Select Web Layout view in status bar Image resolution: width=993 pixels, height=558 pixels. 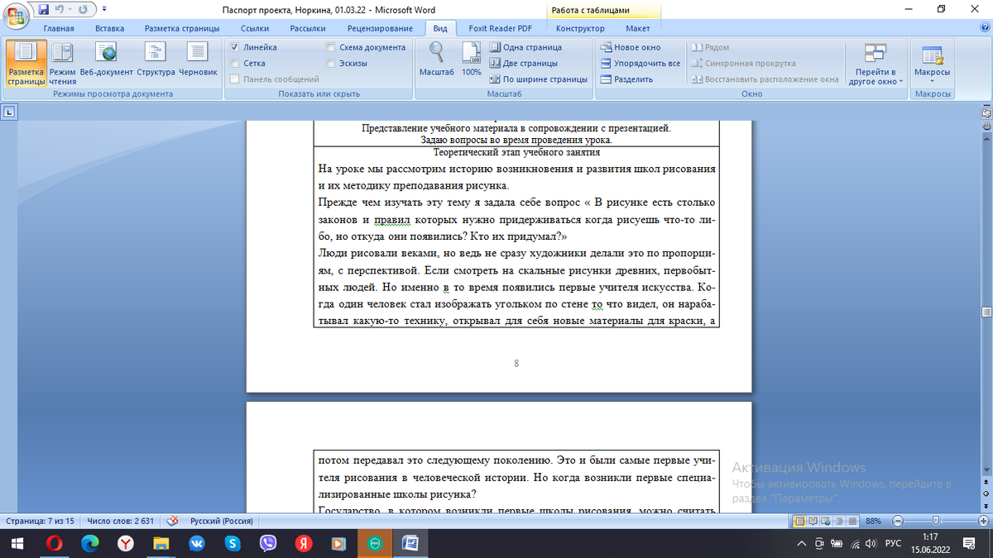(825, 522)
